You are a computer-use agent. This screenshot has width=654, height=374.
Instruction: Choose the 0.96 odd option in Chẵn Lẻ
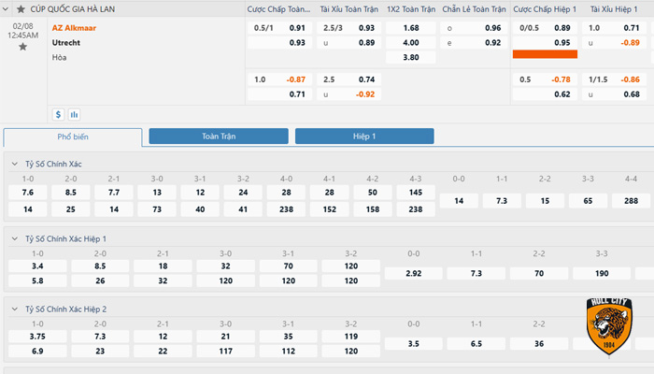492,28
